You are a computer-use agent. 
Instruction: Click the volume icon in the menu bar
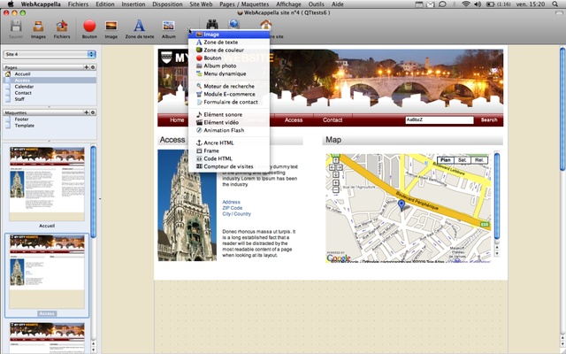[x=478, y=4]
